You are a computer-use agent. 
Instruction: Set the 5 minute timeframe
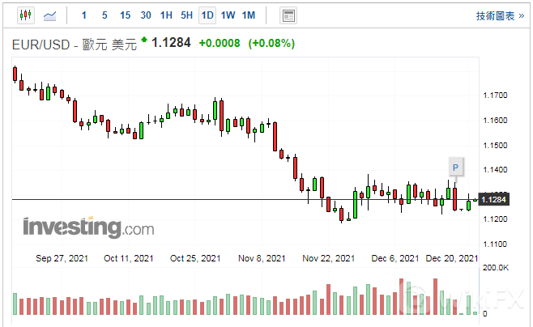[x=104, y=15]
